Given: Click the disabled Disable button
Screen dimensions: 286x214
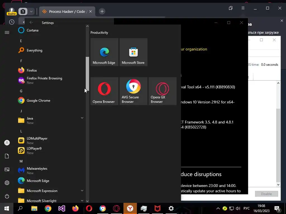Looking at the screenshot, I should click(266, 194).
